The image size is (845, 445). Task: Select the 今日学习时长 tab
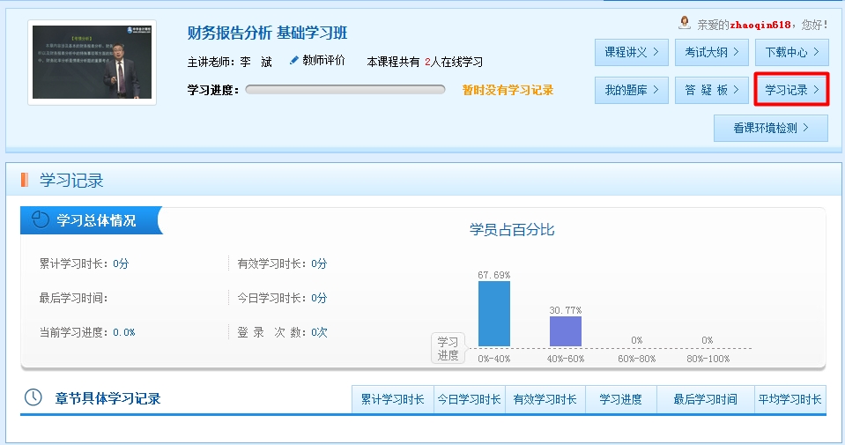(x=470, y=399)
